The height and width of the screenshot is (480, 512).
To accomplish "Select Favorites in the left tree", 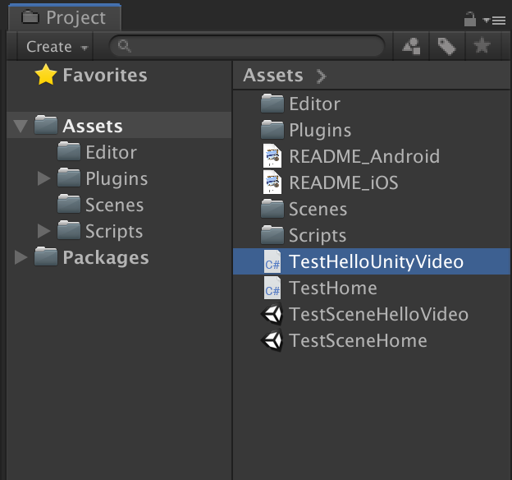I will pyautogui.click(x=105, y=75).
